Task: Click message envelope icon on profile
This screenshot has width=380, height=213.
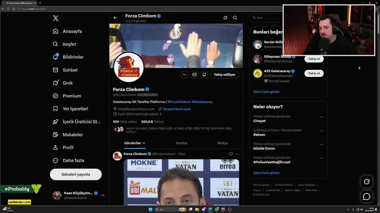Action: tap(194, 75)
